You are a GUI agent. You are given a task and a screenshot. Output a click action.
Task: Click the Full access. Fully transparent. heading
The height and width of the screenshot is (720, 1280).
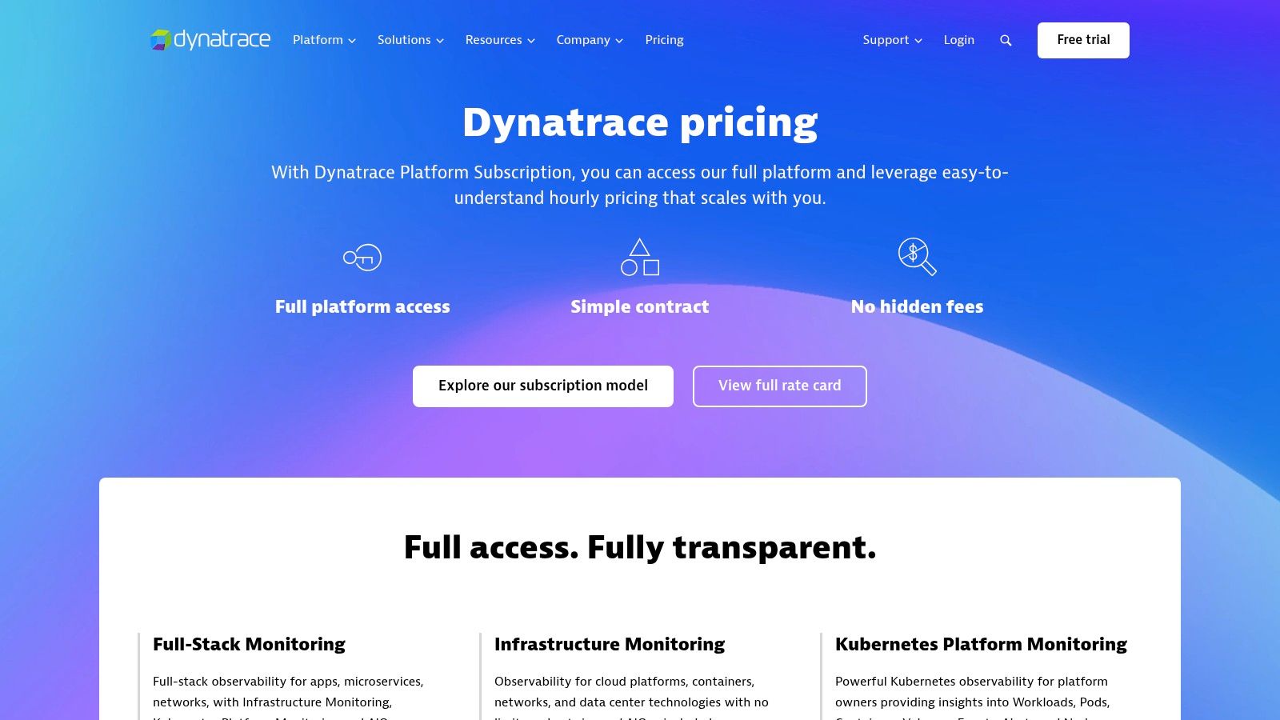click(640, 547)
